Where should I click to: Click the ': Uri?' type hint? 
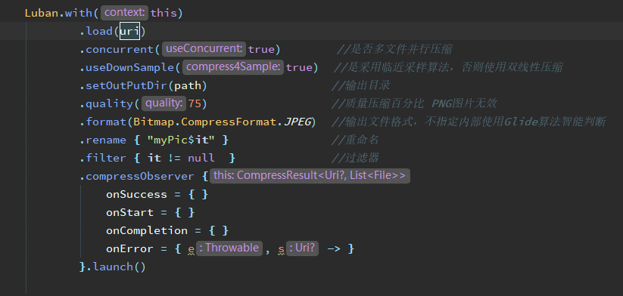coord(302,248)
